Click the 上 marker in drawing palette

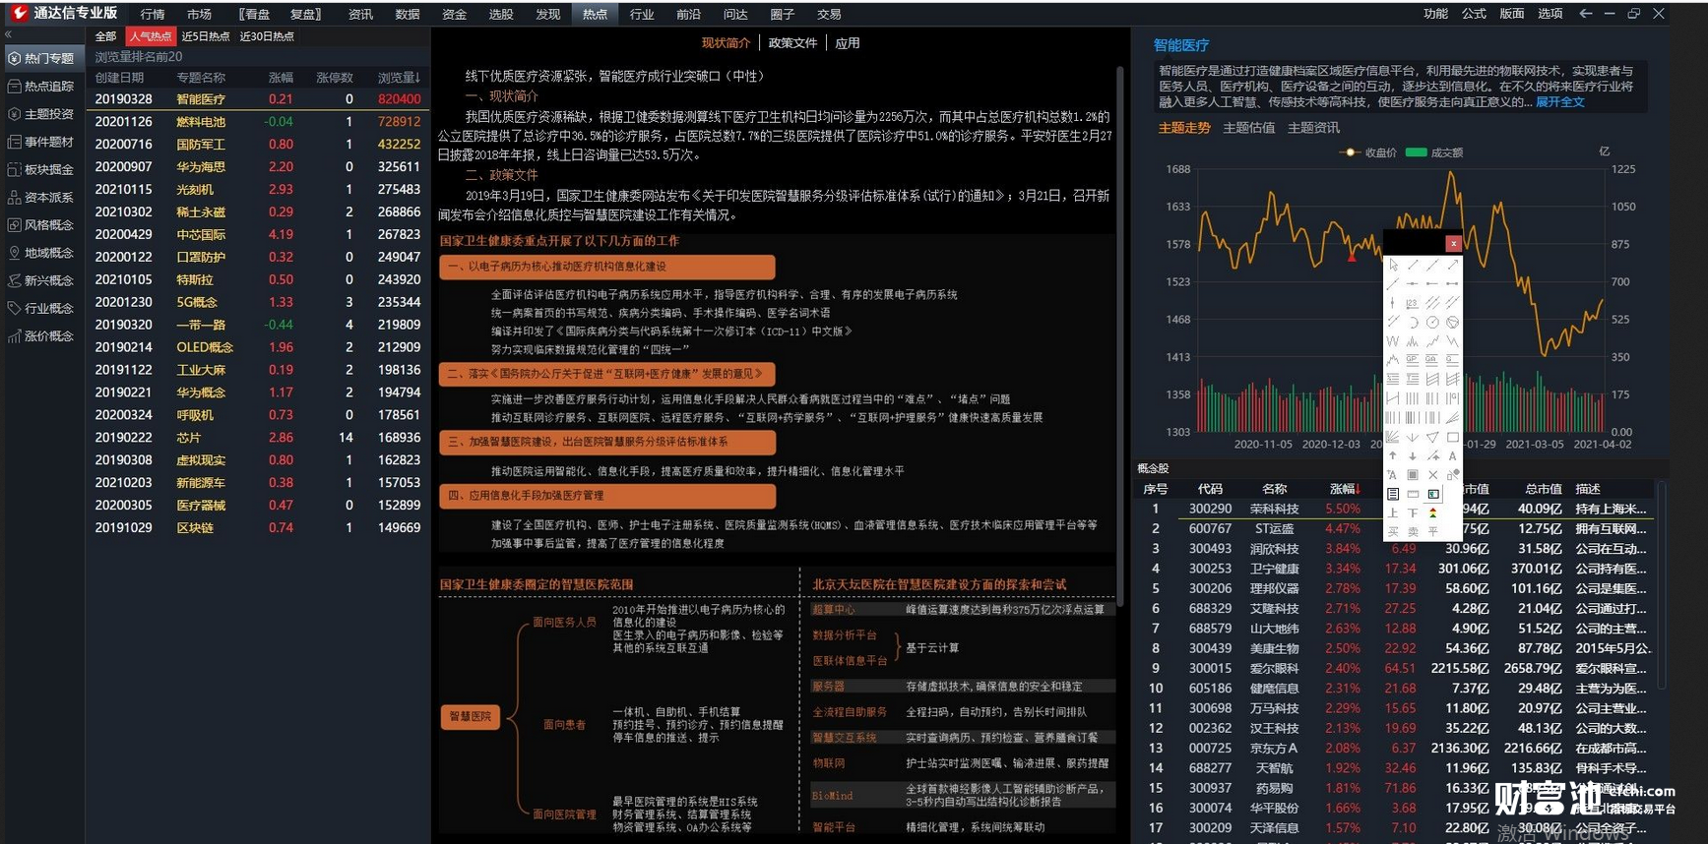point(1392,512)
